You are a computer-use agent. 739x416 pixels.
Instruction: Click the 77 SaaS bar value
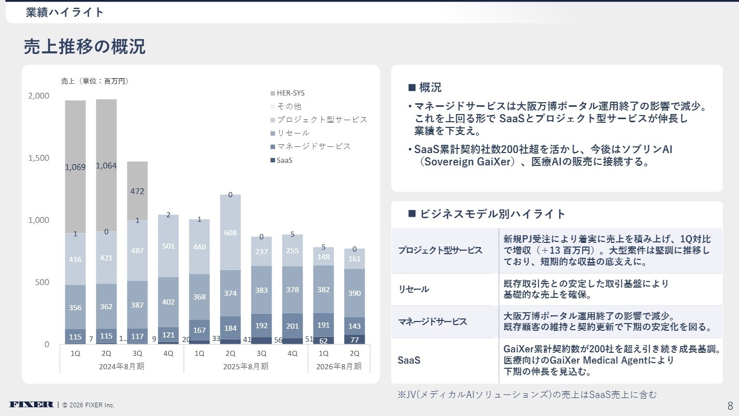click(355, 340)
